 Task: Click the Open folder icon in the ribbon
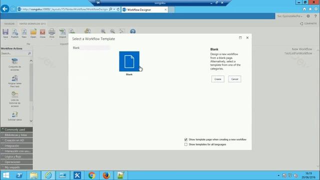click(x=33, y=32)
